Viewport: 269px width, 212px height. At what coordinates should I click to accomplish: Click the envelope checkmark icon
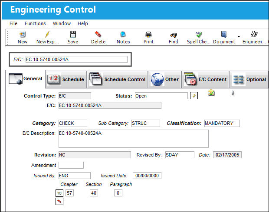coord(211,92)
